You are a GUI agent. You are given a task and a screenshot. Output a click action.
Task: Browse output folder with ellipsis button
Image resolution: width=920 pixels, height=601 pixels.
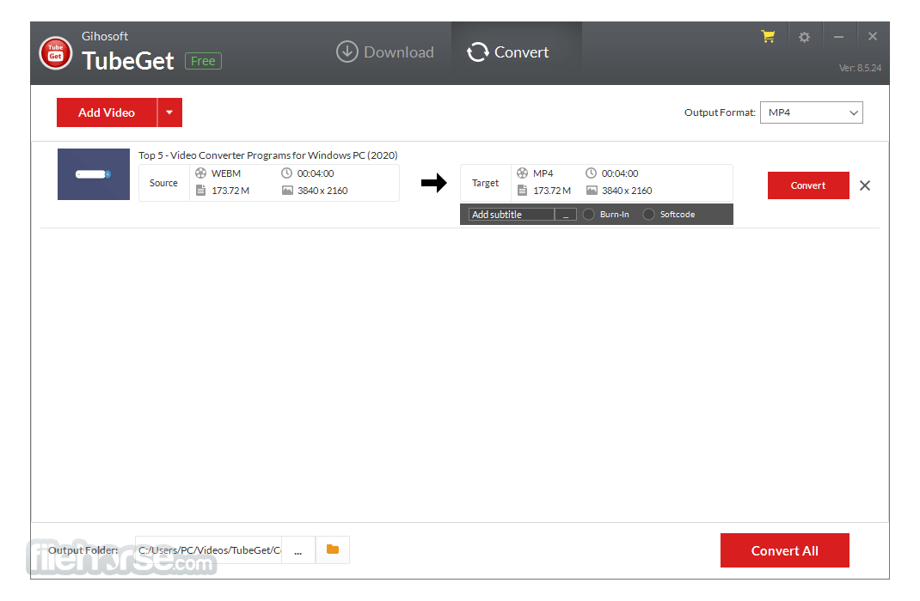click(x=298, y=550)
